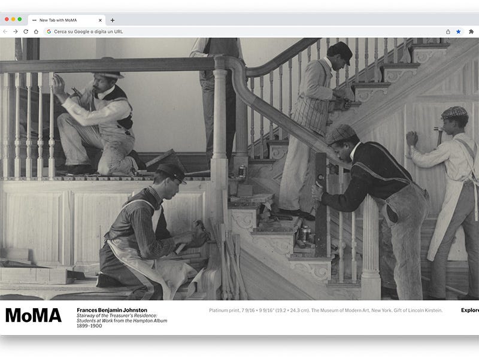Go back with the browser back arrow
The height and width of the screenshot is (359, 479).
5,32
